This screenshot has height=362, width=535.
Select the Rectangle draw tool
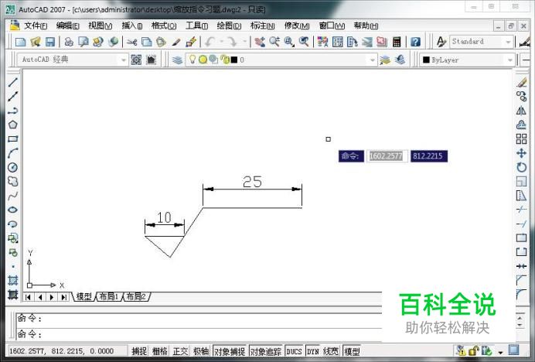[x=12, y=139]
